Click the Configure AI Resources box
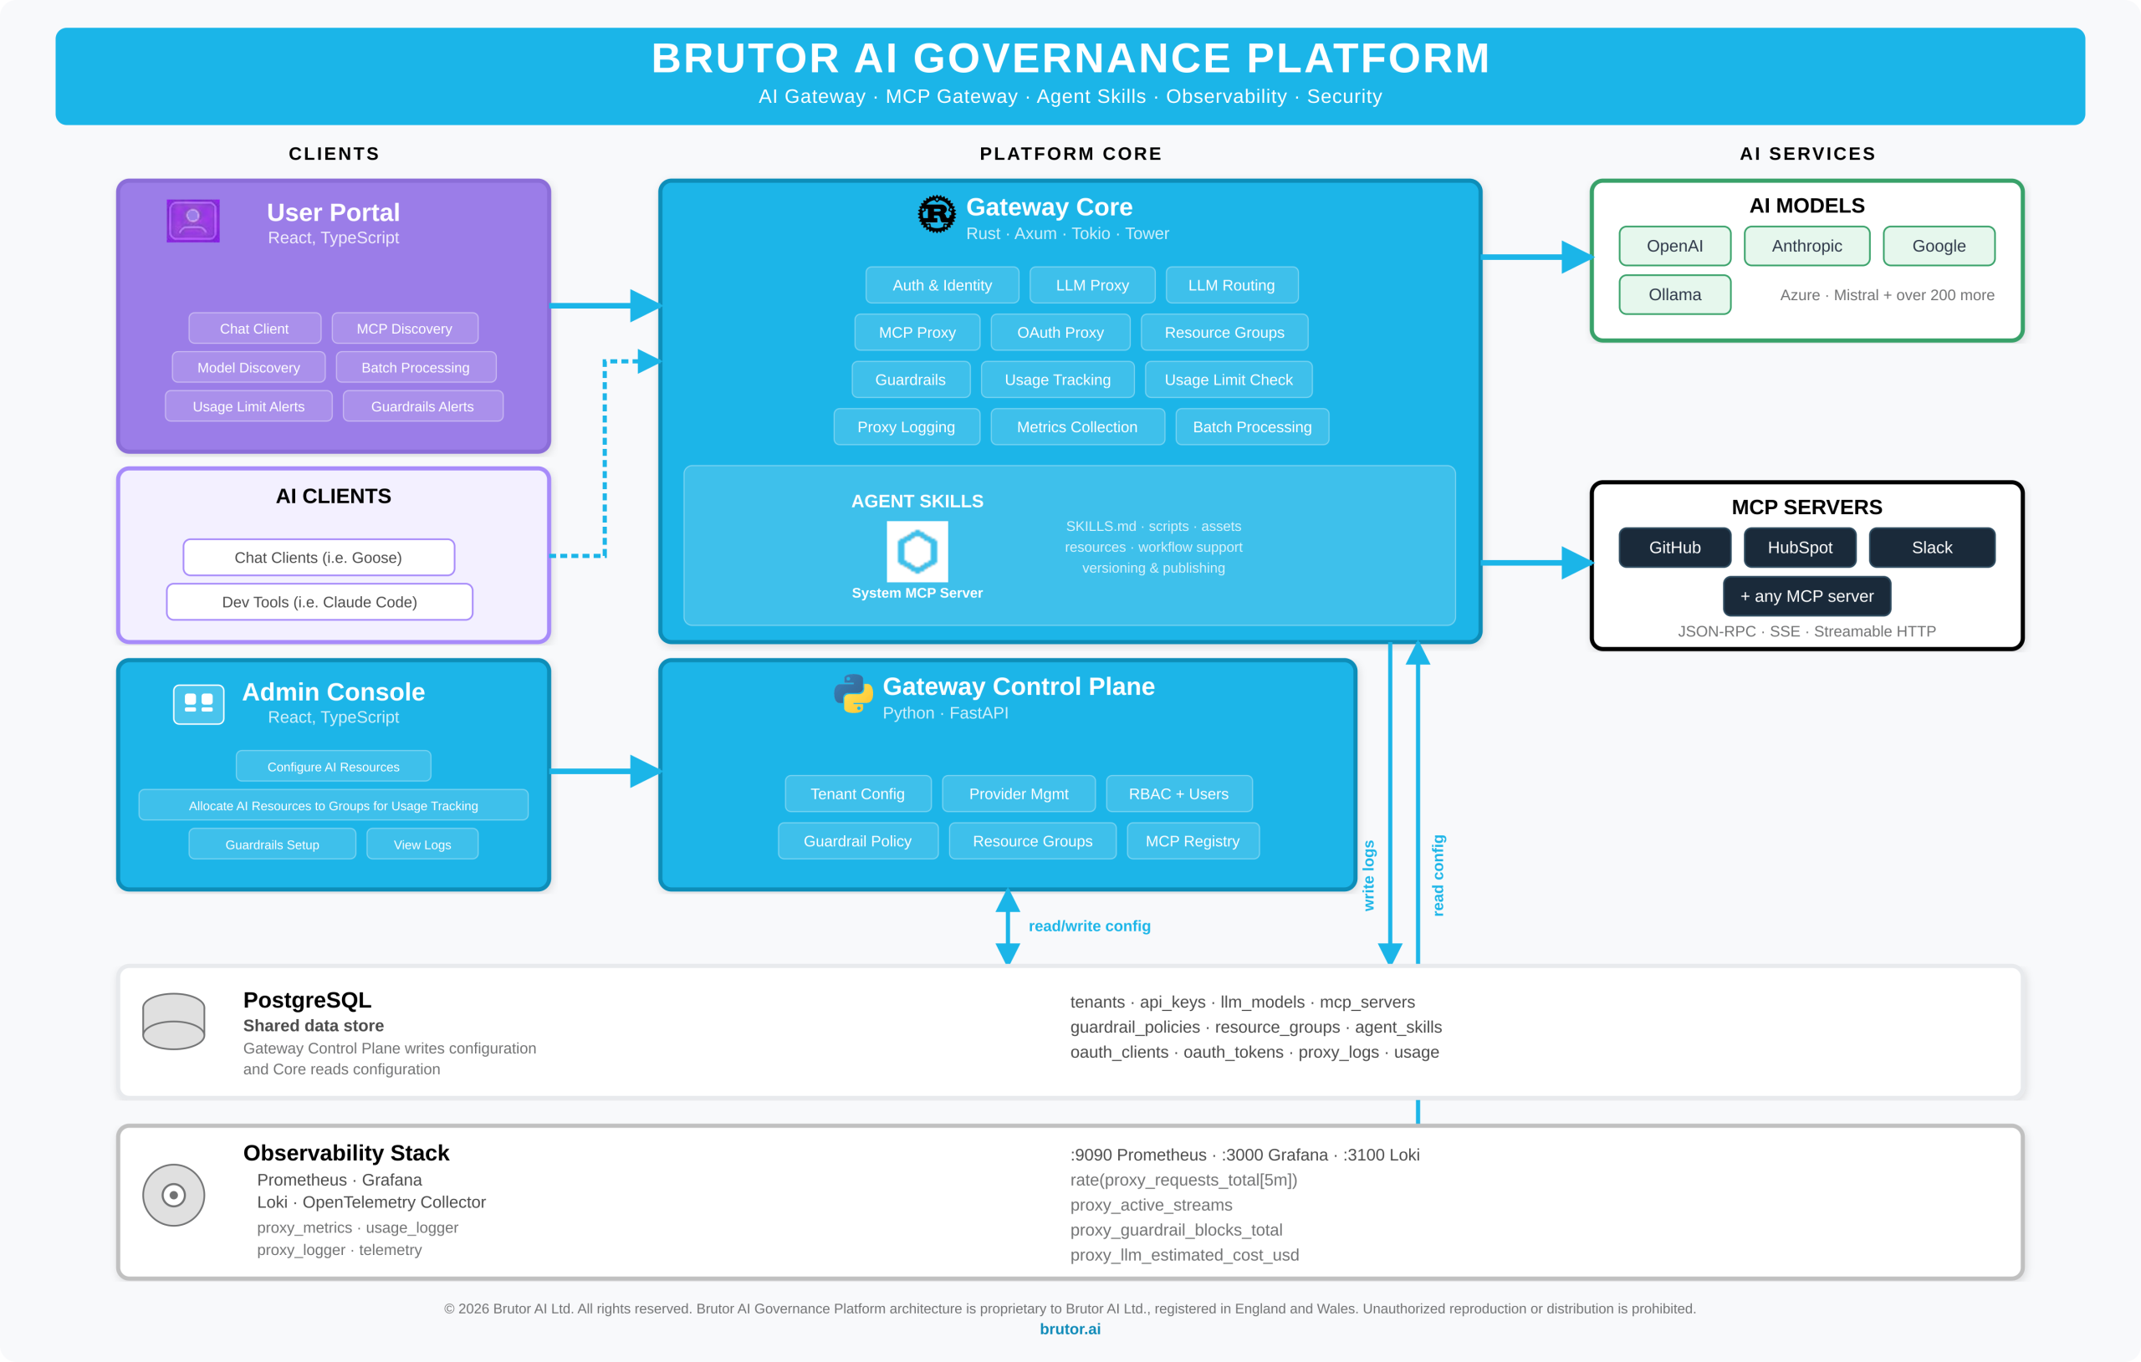This screenshot has height=1362, width=2141. pyautogui.click(x=334, y=767)
